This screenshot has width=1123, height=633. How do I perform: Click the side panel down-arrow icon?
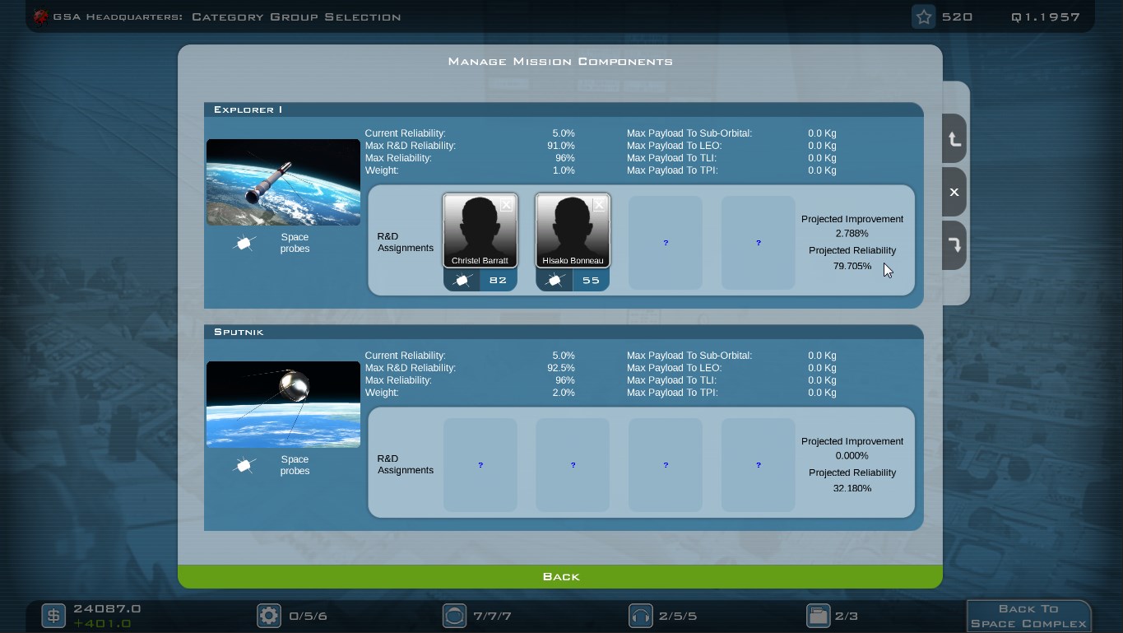(954, 245)
